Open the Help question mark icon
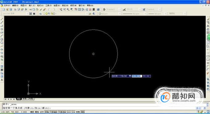The height and width of the screenshot is (114, 210). [98, 9]
